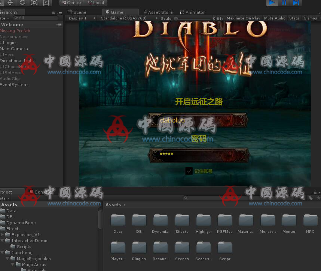This screenshot has width=321, height=271.
Task: Collapse the MagicProjectiles folder in tree
Action: [7, 259]
